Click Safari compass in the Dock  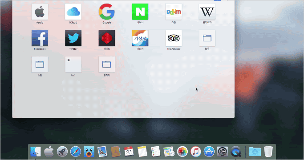tap(76, 152)
